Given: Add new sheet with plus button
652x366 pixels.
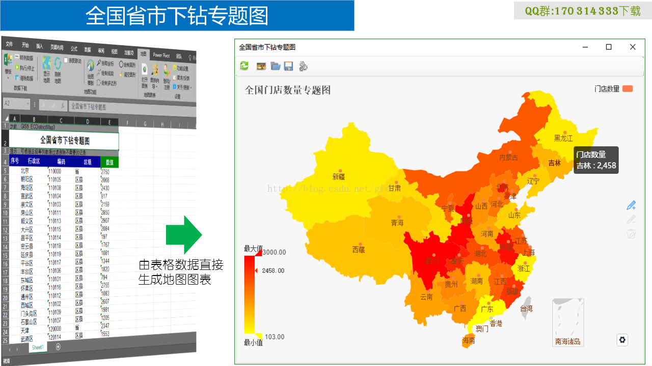Looking at the screenshot, I should coord(58,347).
